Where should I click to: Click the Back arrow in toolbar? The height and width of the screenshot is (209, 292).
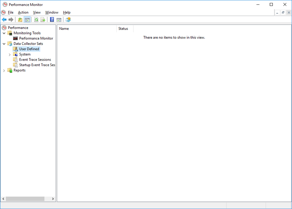(4, 19)
